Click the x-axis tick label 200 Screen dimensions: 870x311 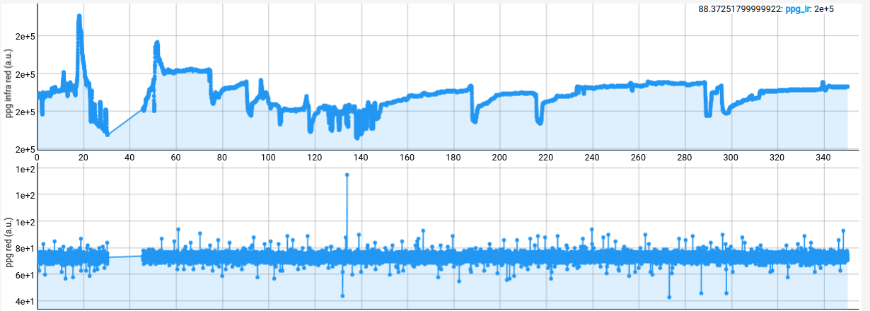pos(499,158)
